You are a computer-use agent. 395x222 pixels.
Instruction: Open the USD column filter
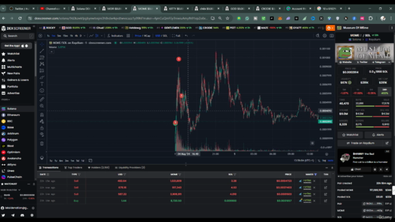125,175
